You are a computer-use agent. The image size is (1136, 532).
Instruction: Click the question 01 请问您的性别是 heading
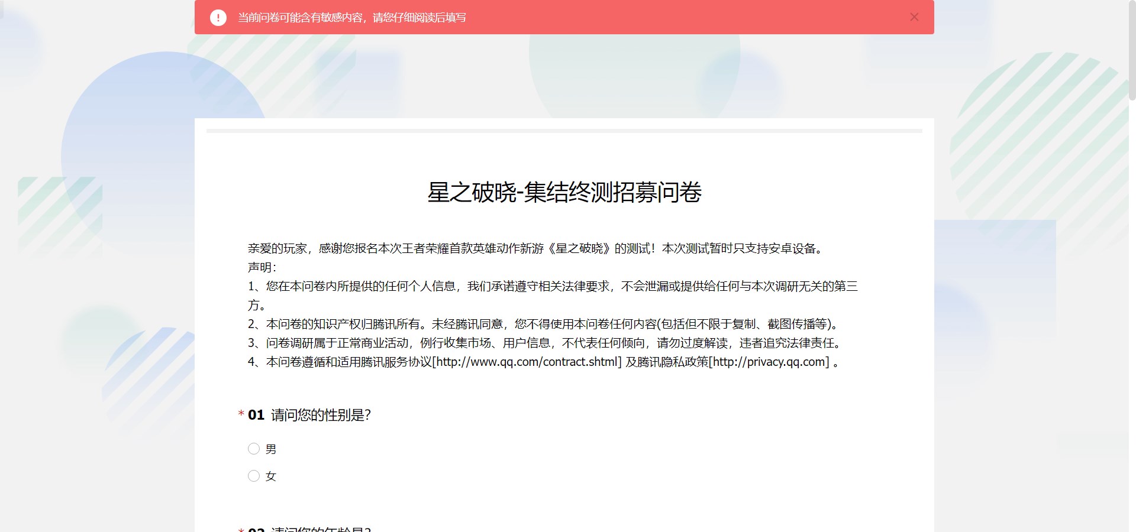pos(319,415)
